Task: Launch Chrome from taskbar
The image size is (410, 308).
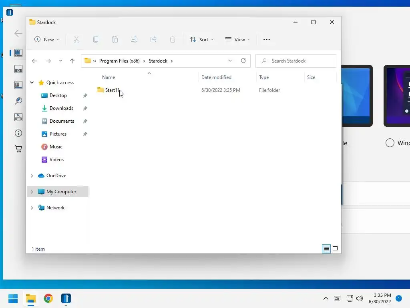Action: coord(48,298)
